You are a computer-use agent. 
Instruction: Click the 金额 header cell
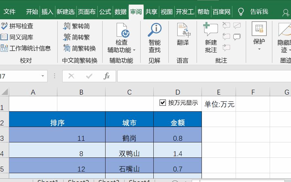coord(178,119)
